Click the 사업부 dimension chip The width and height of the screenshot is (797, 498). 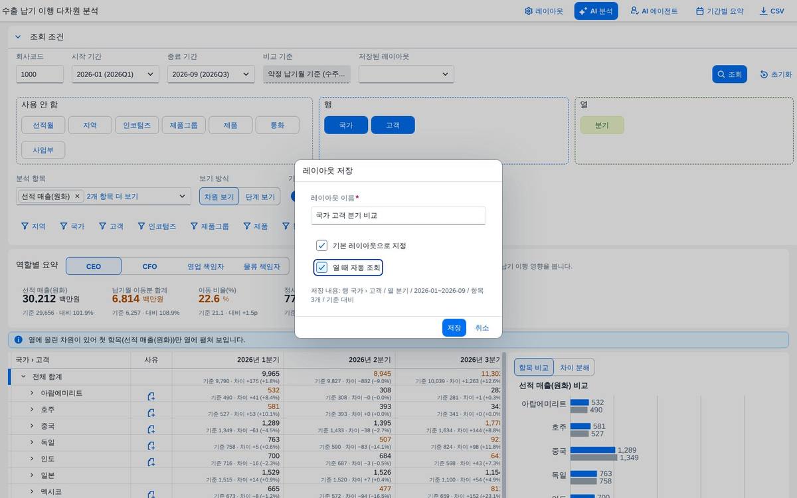43,150
